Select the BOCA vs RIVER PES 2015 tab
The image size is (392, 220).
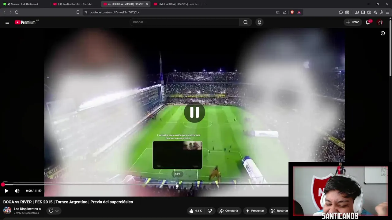(x=126, y=4)
